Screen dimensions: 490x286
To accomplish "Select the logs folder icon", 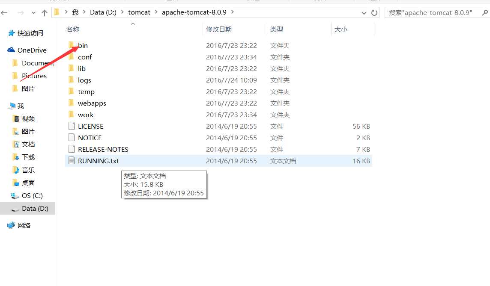I will [x=71, y=80].
